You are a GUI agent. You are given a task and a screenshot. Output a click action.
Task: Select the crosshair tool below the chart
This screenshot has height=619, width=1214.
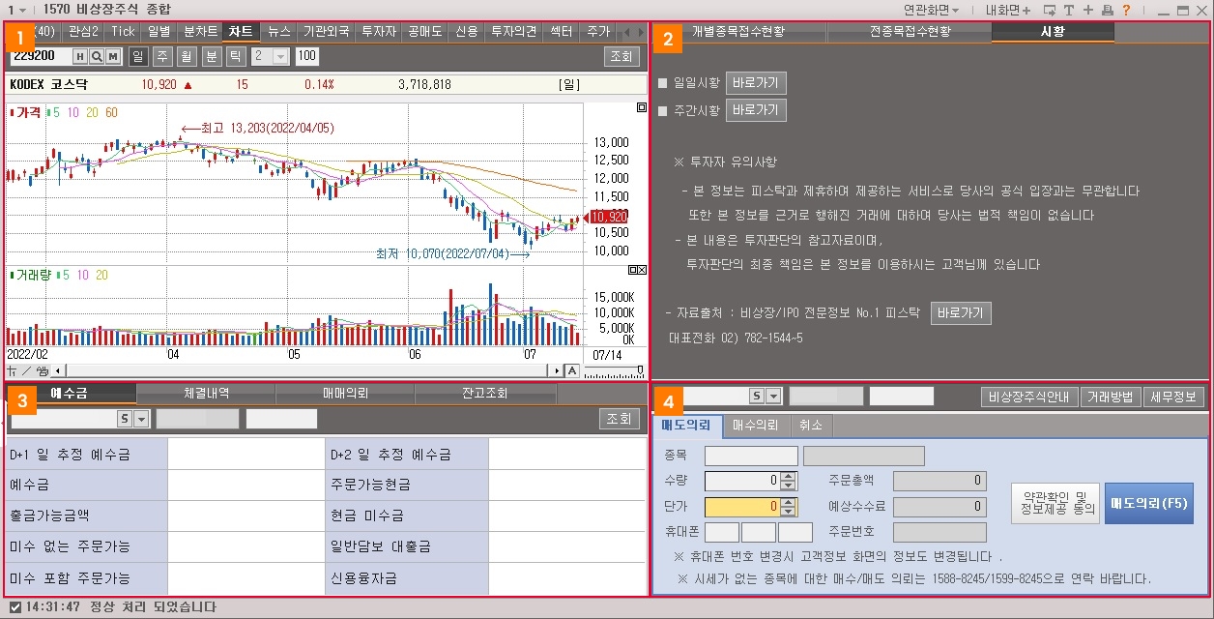click(x=13, y=370)
